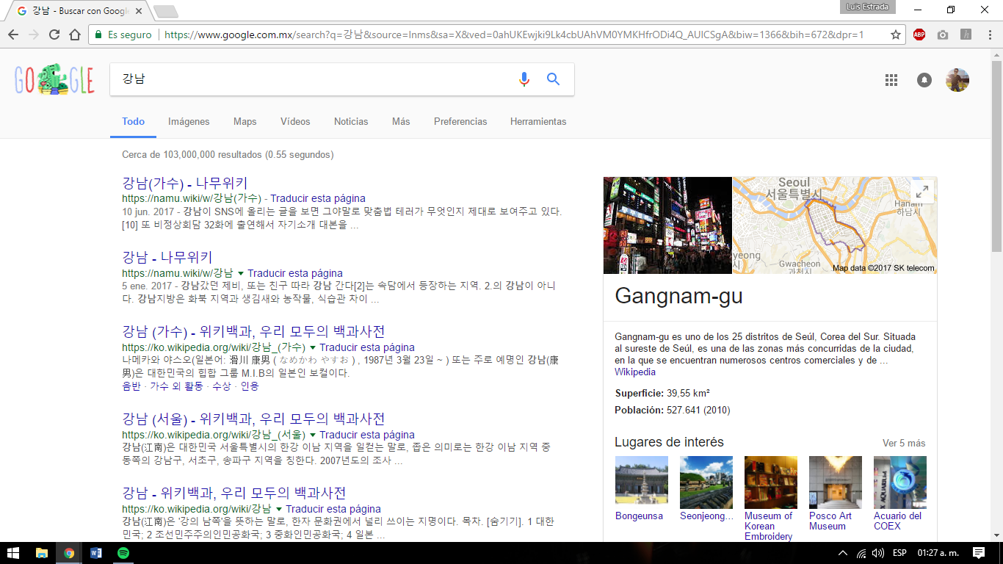Open the browser home page icon
Image resolution: width=1003 pixels, height=564 pixels.
pyautogui.click(x=75, y=35)
